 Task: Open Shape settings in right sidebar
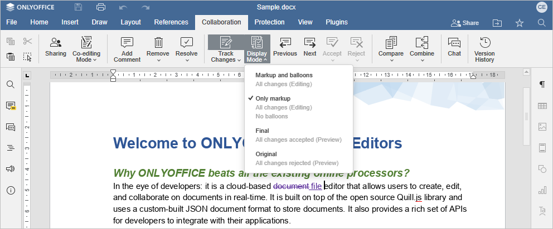[x=542, y=169]
